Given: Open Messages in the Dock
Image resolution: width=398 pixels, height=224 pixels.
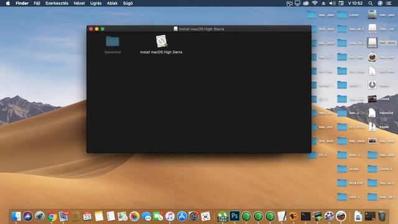Looking at the screenshot, I should [x=146, y=216].
